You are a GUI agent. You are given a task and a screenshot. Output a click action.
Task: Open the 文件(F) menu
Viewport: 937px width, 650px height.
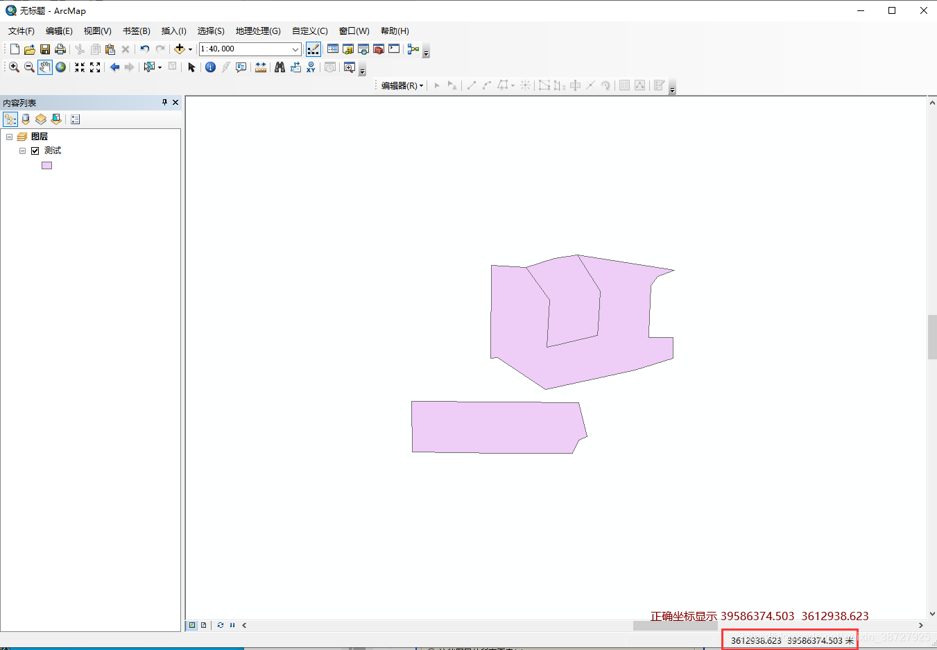22,31
